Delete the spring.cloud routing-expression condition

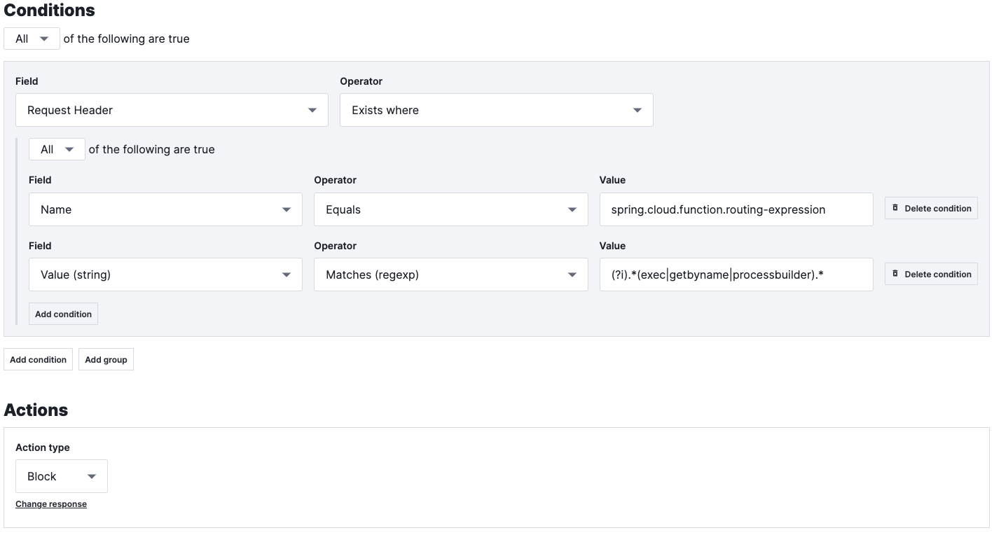pos(930,208)
